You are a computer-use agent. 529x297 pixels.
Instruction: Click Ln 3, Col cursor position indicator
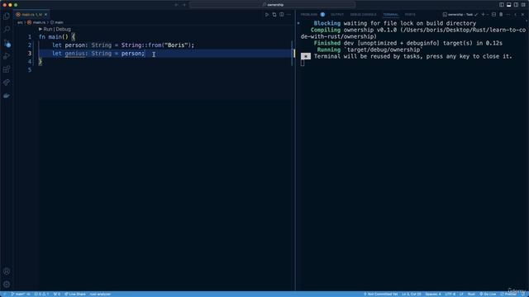412,294
